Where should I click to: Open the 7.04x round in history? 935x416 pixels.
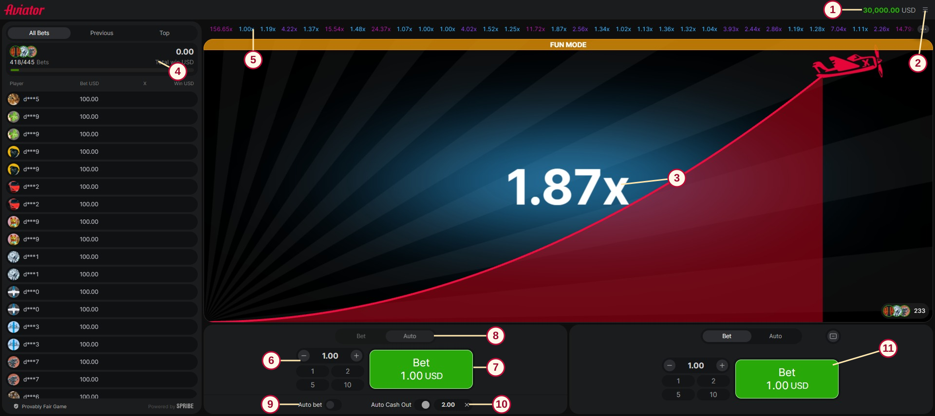(839, 29)
